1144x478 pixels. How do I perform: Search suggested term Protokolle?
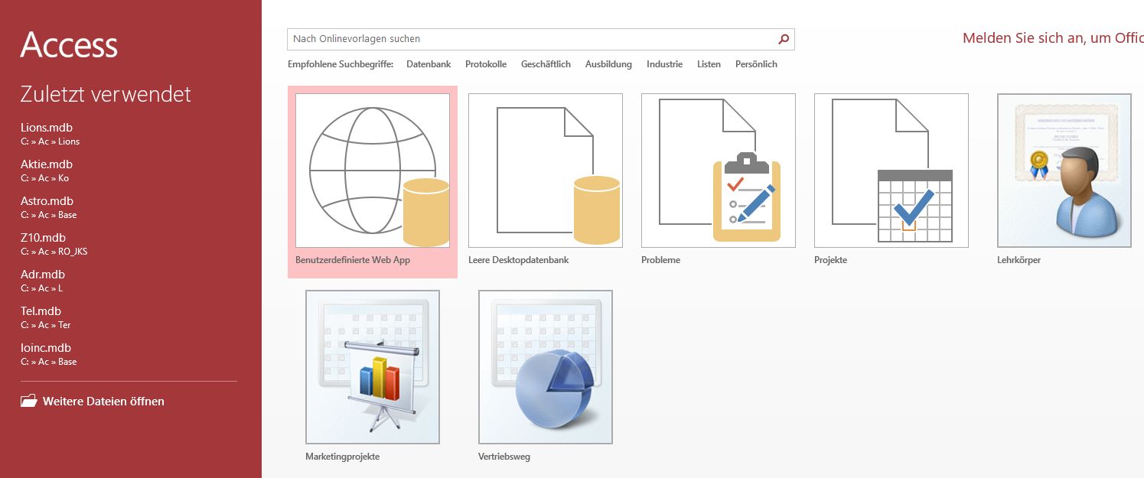tap(486, 64)
